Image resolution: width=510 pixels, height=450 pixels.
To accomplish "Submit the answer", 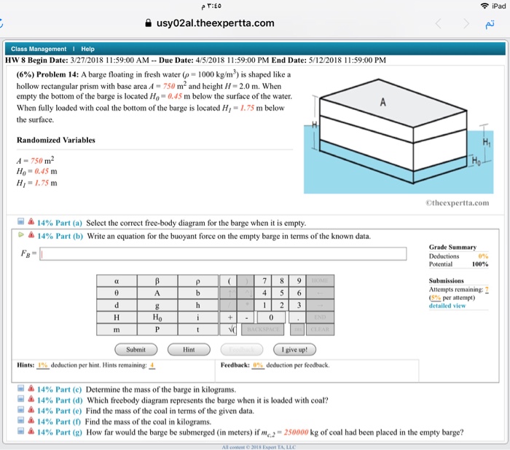I will click(136, 350).
